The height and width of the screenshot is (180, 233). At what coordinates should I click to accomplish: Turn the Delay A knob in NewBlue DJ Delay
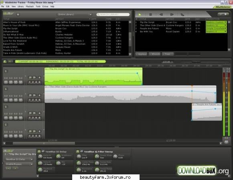coord(40,156)
